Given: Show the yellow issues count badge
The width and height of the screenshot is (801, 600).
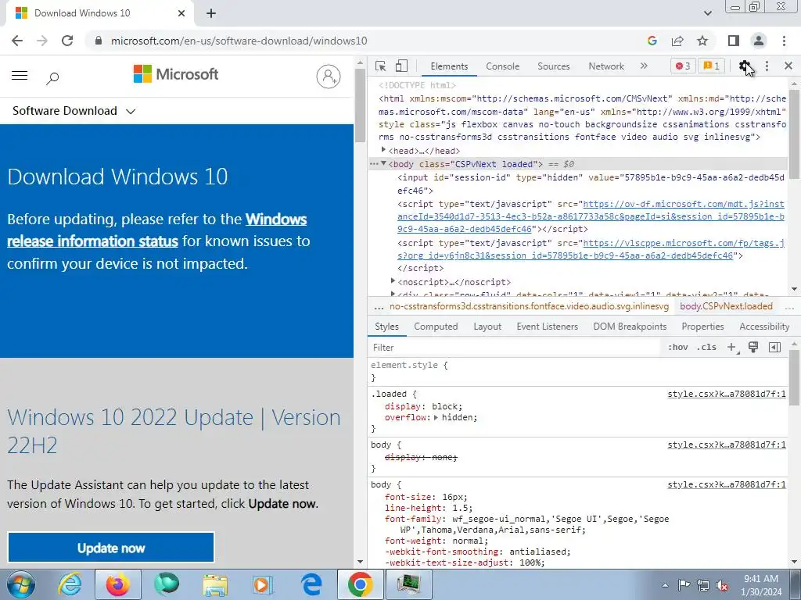Looking at the screenshot, I should [712, 66].
